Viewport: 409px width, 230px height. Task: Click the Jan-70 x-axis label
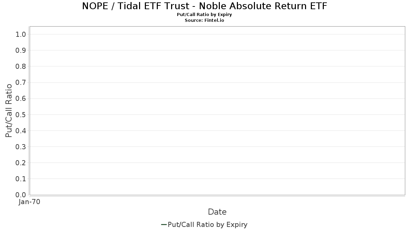click(30, 202)
